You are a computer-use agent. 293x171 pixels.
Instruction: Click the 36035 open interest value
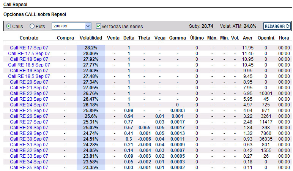pyautogui.click(x=266, y=139)
